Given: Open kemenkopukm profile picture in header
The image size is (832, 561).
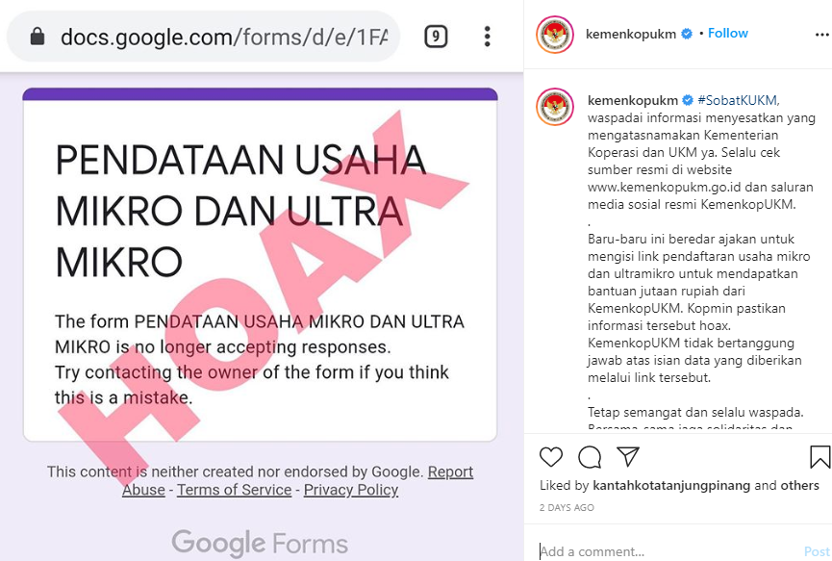Looking at the screenshot, I should tap(555, 35).
